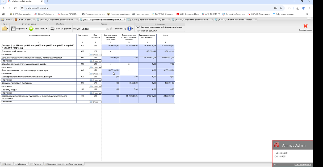Open the Доходы sheet tab
This screenshot has width=323, height=167.
point(21,164)
